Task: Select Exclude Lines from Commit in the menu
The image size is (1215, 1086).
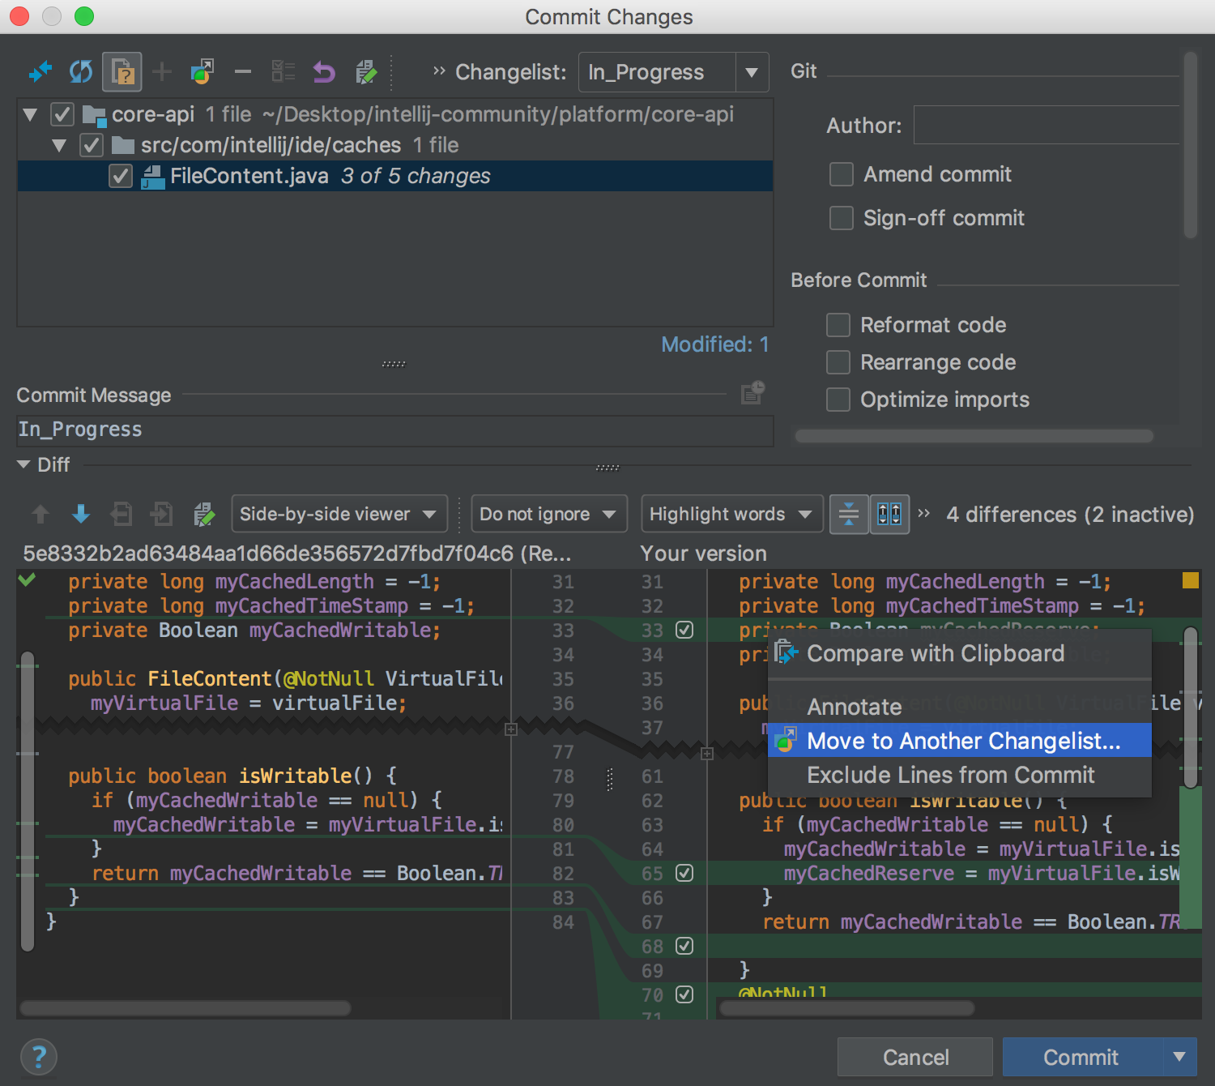Action: [949, 775]
